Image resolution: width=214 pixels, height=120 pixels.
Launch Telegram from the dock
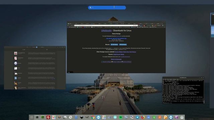137,117
